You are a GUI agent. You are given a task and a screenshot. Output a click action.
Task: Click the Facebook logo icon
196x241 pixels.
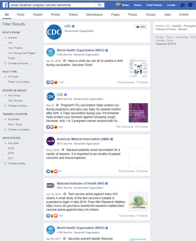5,5
